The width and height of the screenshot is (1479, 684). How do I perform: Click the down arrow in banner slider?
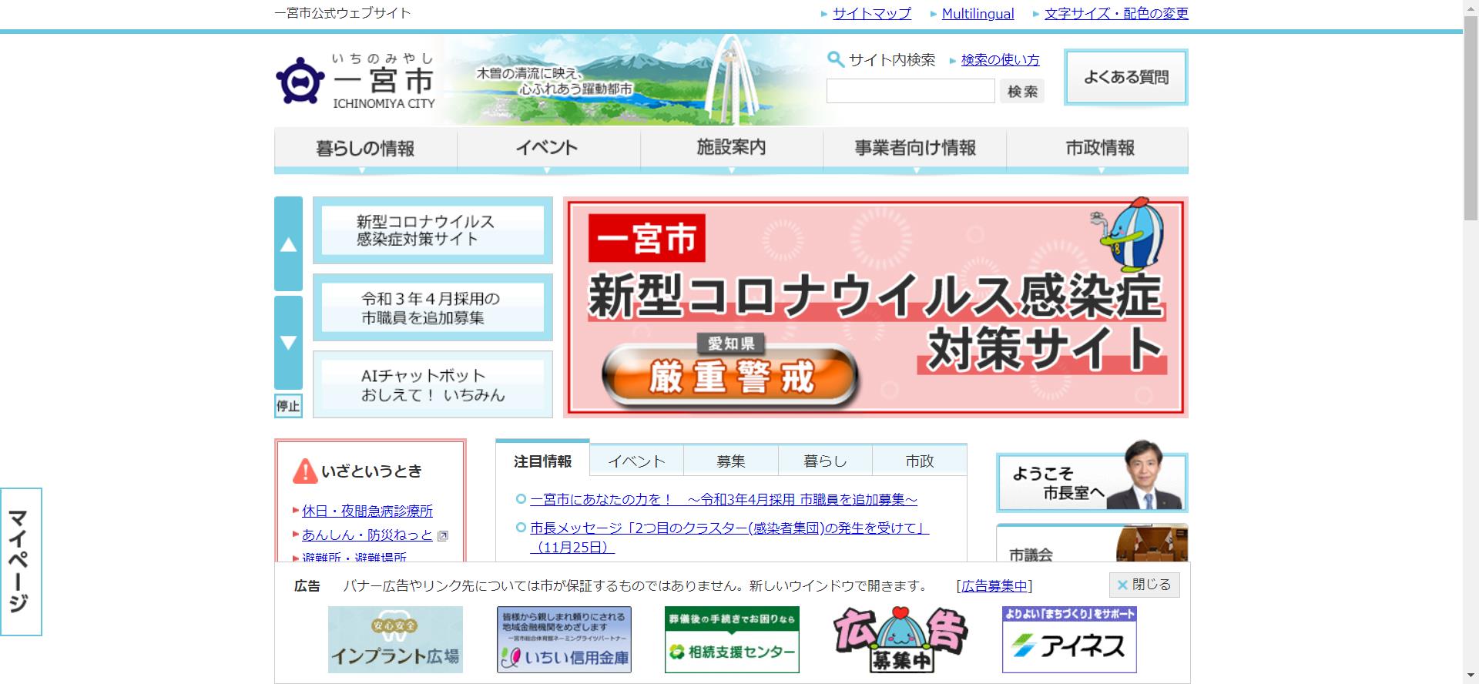pyautogui.click(x=288, y=343)
